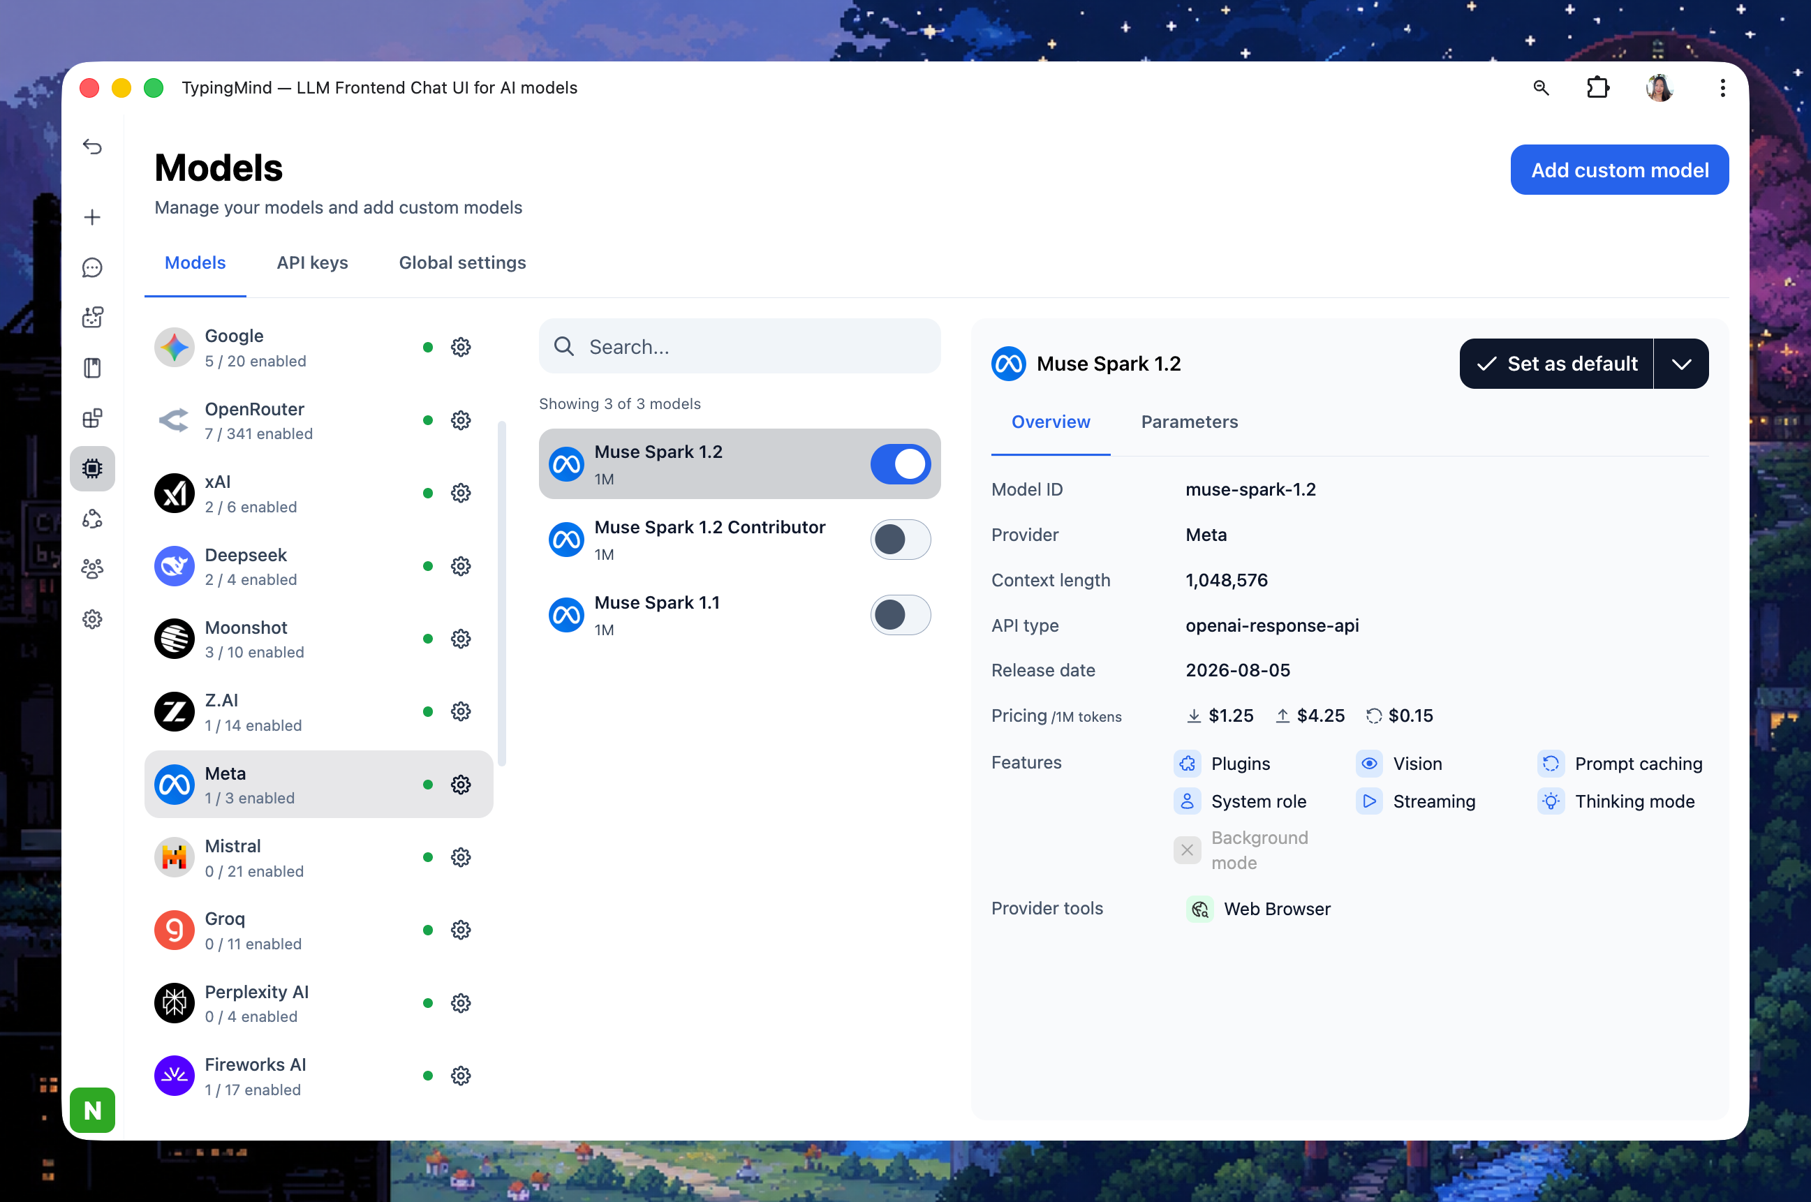
Task: Select the Google provider row
Action: (318, 347)
